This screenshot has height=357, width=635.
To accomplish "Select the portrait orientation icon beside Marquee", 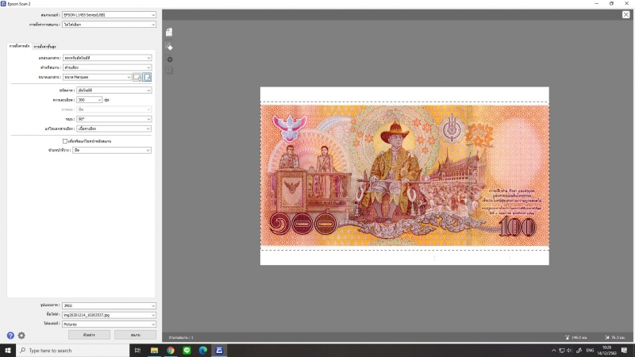I will coord(147,77).
